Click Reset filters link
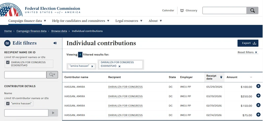Viewport: 263px width, 121px height. (248, 52)
